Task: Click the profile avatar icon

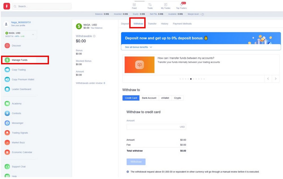Action: pyautogui.click(x=6, y=24)
